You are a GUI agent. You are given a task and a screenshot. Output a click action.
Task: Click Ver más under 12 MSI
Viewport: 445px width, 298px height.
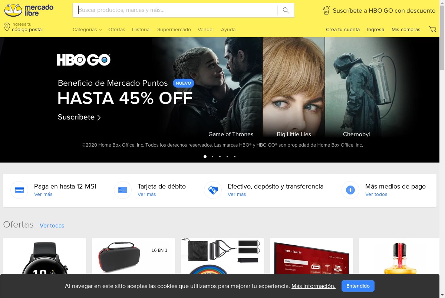(x=43, y=194)
